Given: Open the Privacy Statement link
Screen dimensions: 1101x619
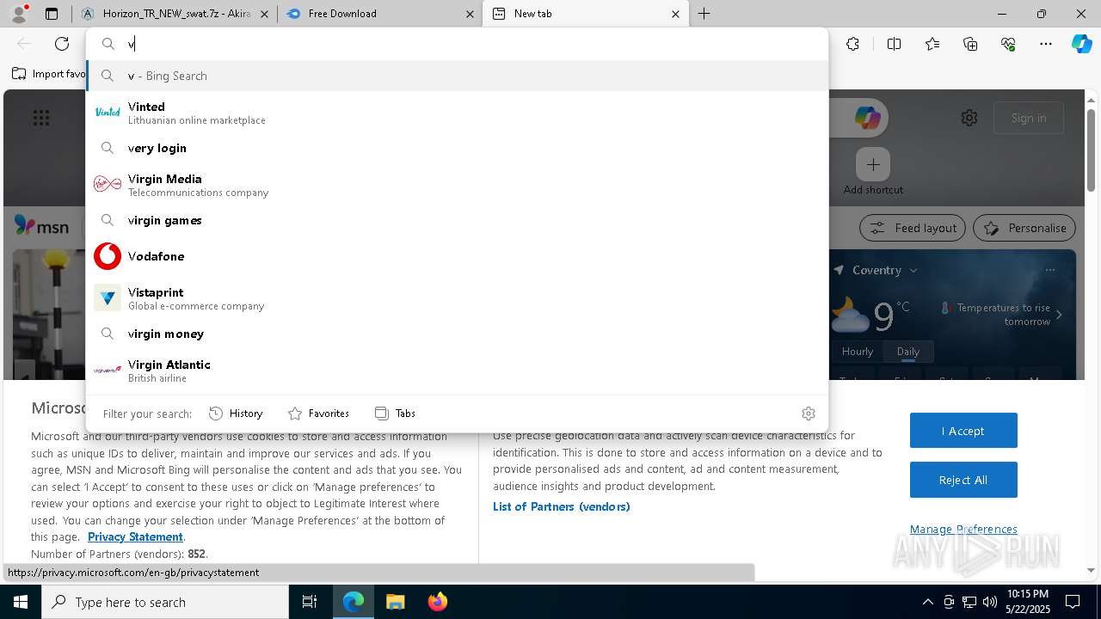Looking at the screenshot, I should [x=135, y=537].
